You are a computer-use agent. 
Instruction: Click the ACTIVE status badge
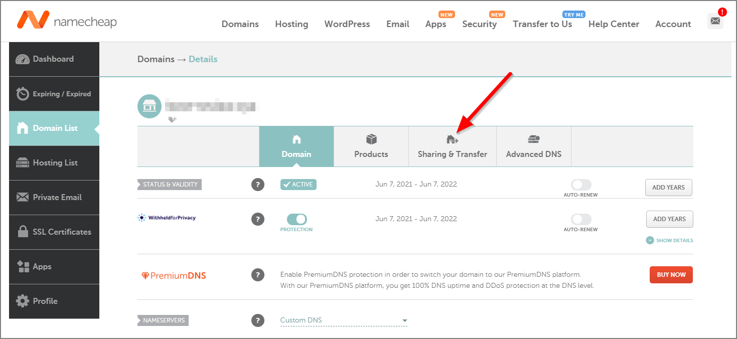click(299, 185)
